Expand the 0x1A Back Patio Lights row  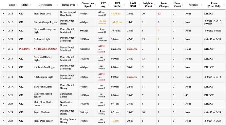tap(4, 87)
